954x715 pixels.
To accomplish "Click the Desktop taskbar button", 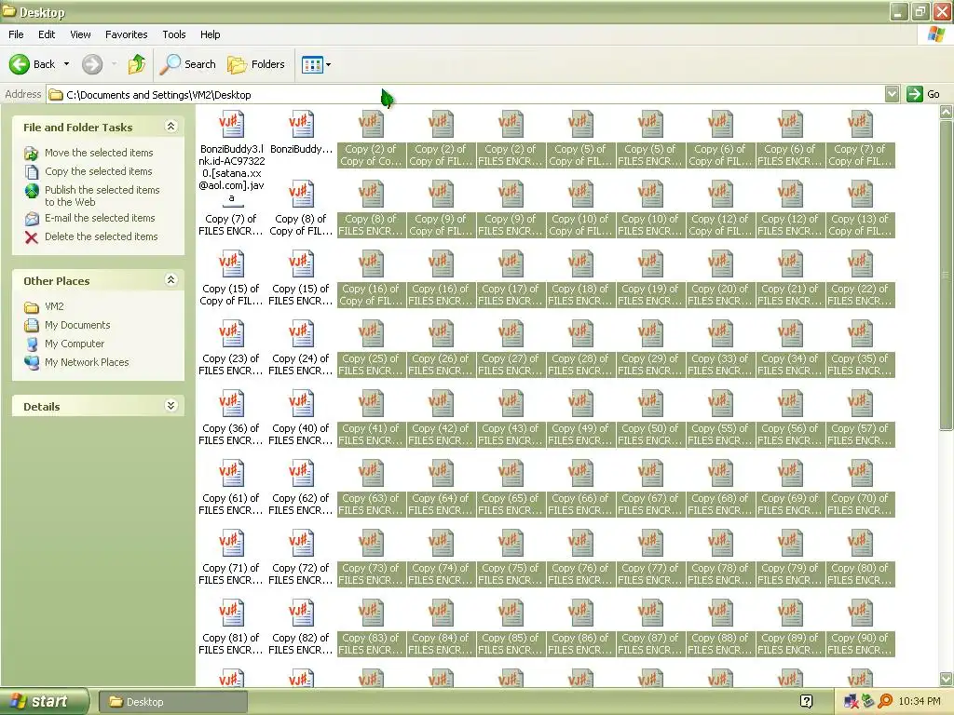I will click(x=172, y=702).
